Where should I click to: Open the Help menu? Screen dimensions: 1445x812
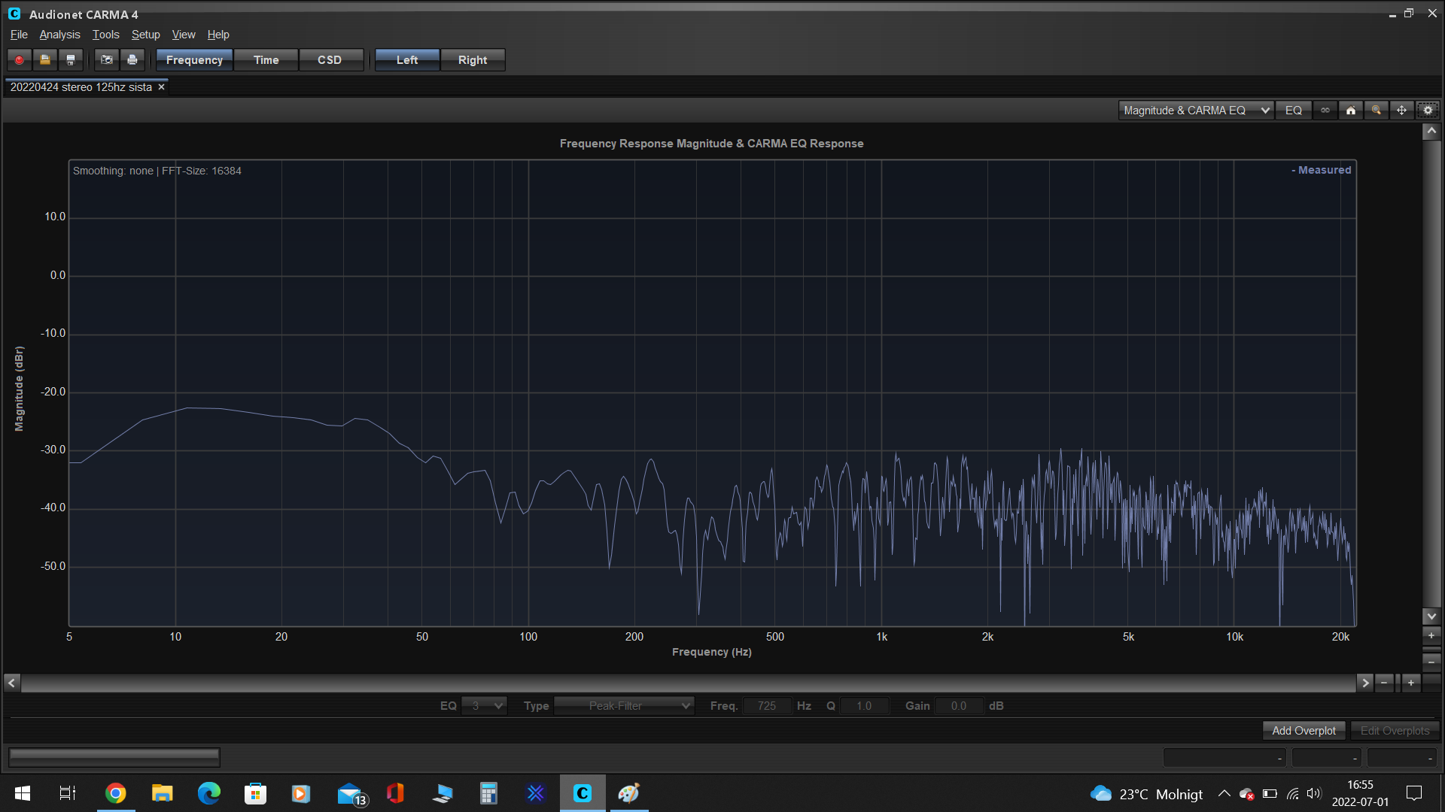pyautogui.click(x=218, y=35)
